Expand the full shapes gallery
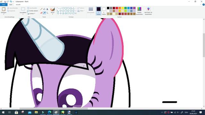 pos(76,13)
